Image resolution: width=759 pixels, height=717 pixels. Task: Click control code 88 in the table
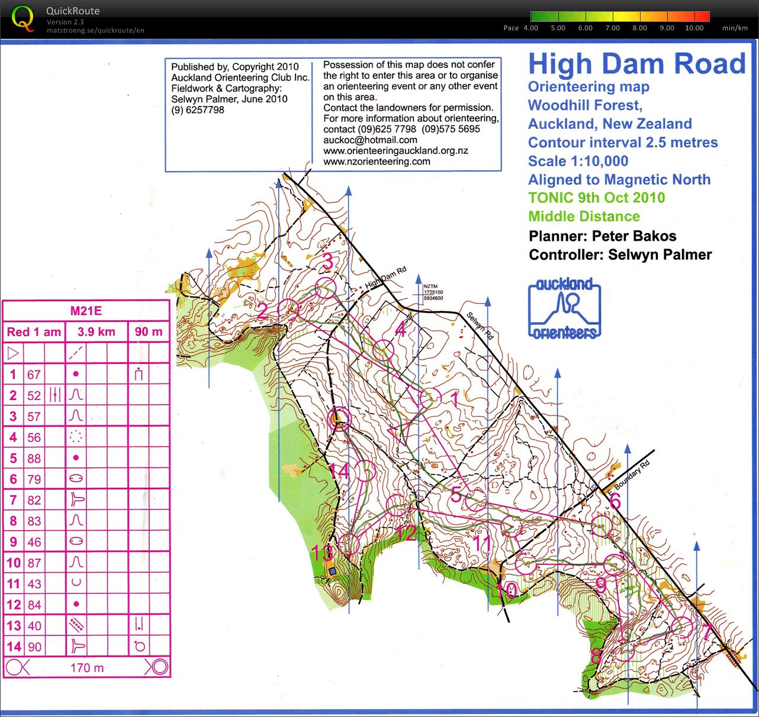tap(34, 458)
